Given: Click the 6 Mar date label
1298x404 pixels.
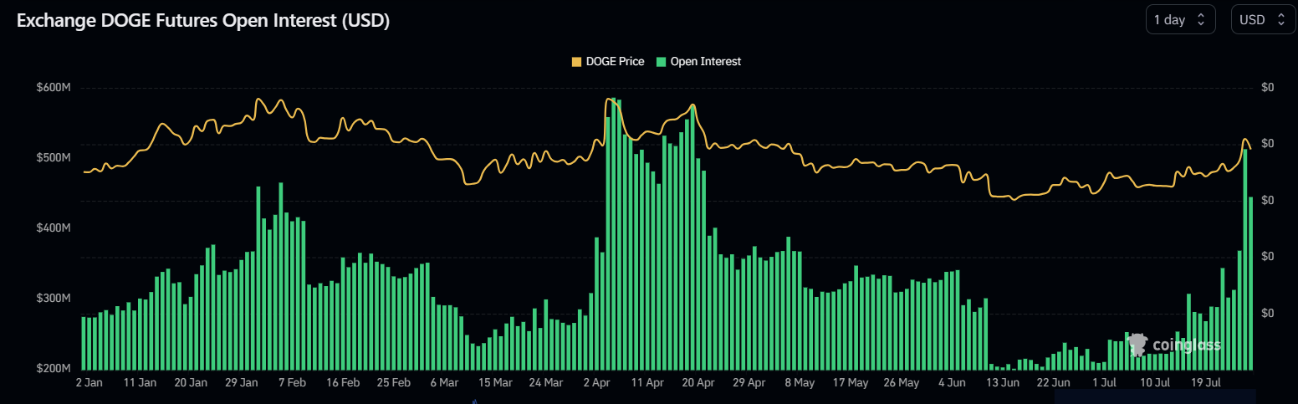Looking at the screenshot, I should point(444,382).
